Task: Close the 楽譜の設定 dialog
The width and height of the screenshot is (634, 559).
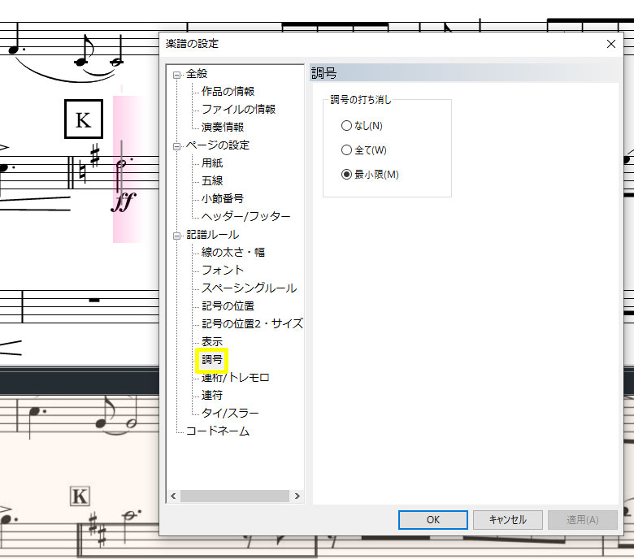Action: 611,44
